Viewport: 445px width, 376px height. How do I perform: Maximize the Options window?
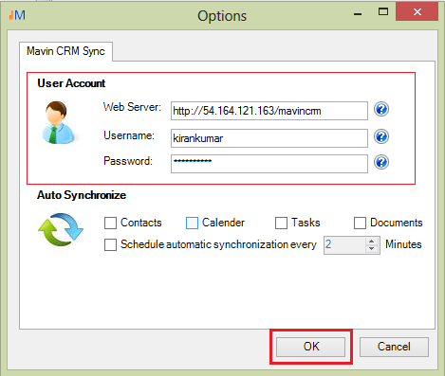click(x=383, y=12)
